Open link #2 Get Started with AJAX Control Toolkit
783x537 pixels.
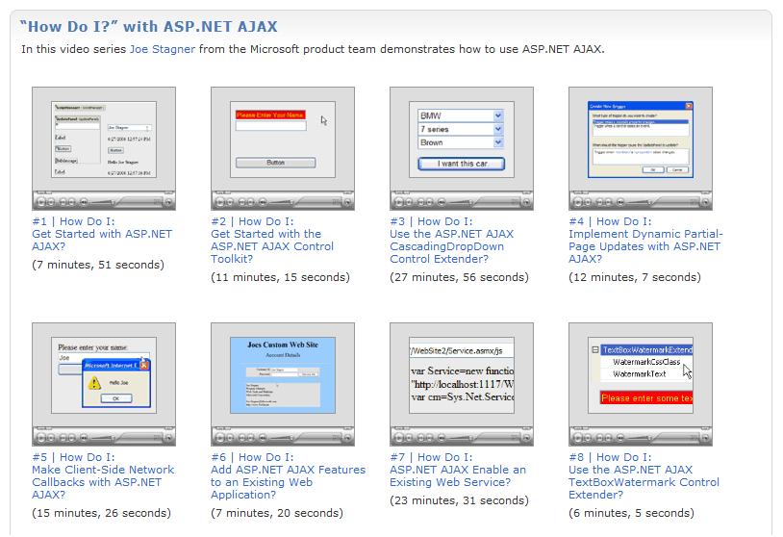pyautogui.click(x=272, y=241)
